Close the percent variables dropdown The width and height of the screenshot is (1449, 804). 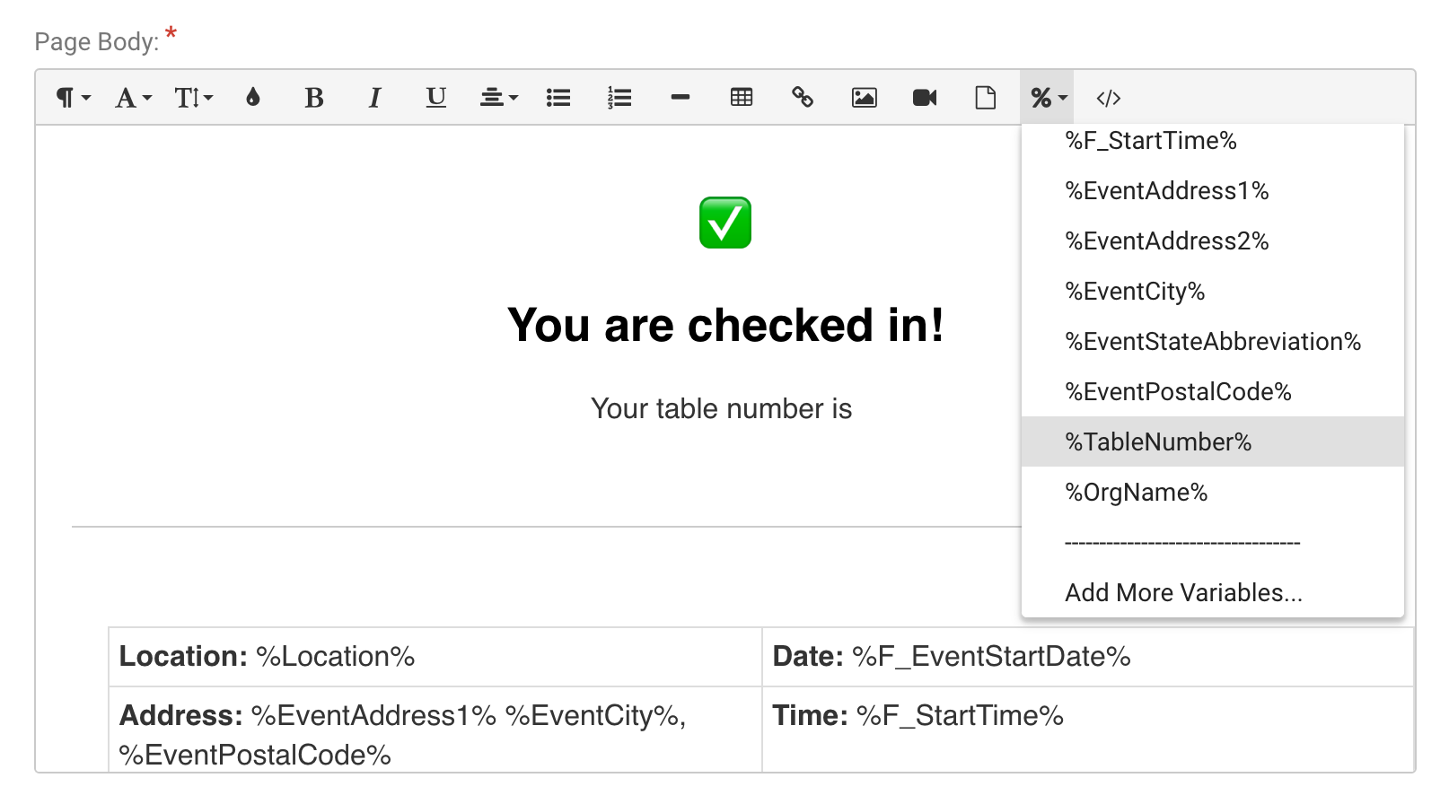[x=1048, y=97]
